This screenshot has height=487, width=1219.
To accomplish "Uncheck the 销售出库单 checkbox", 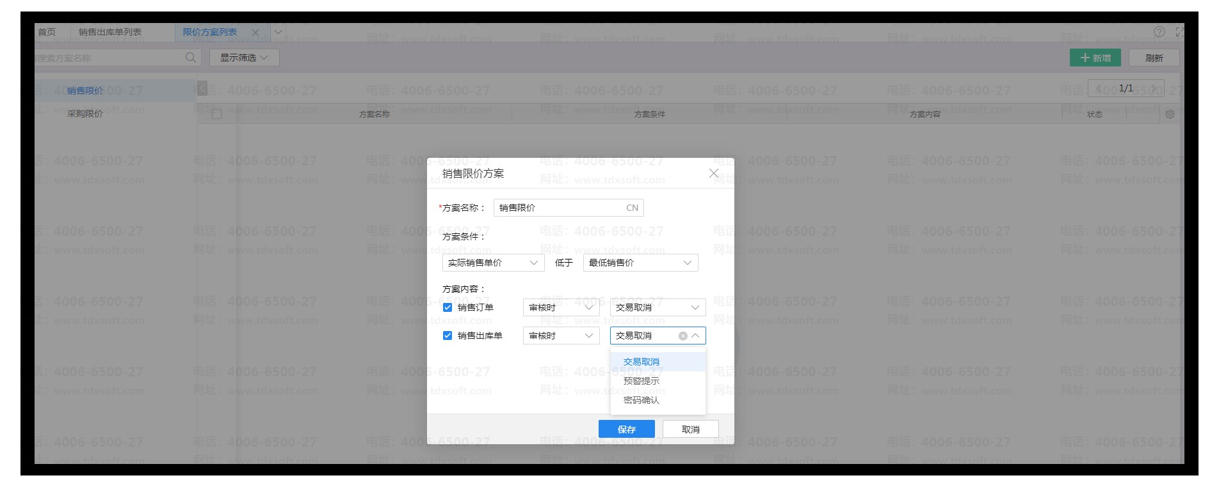I will tap(448, 336).
